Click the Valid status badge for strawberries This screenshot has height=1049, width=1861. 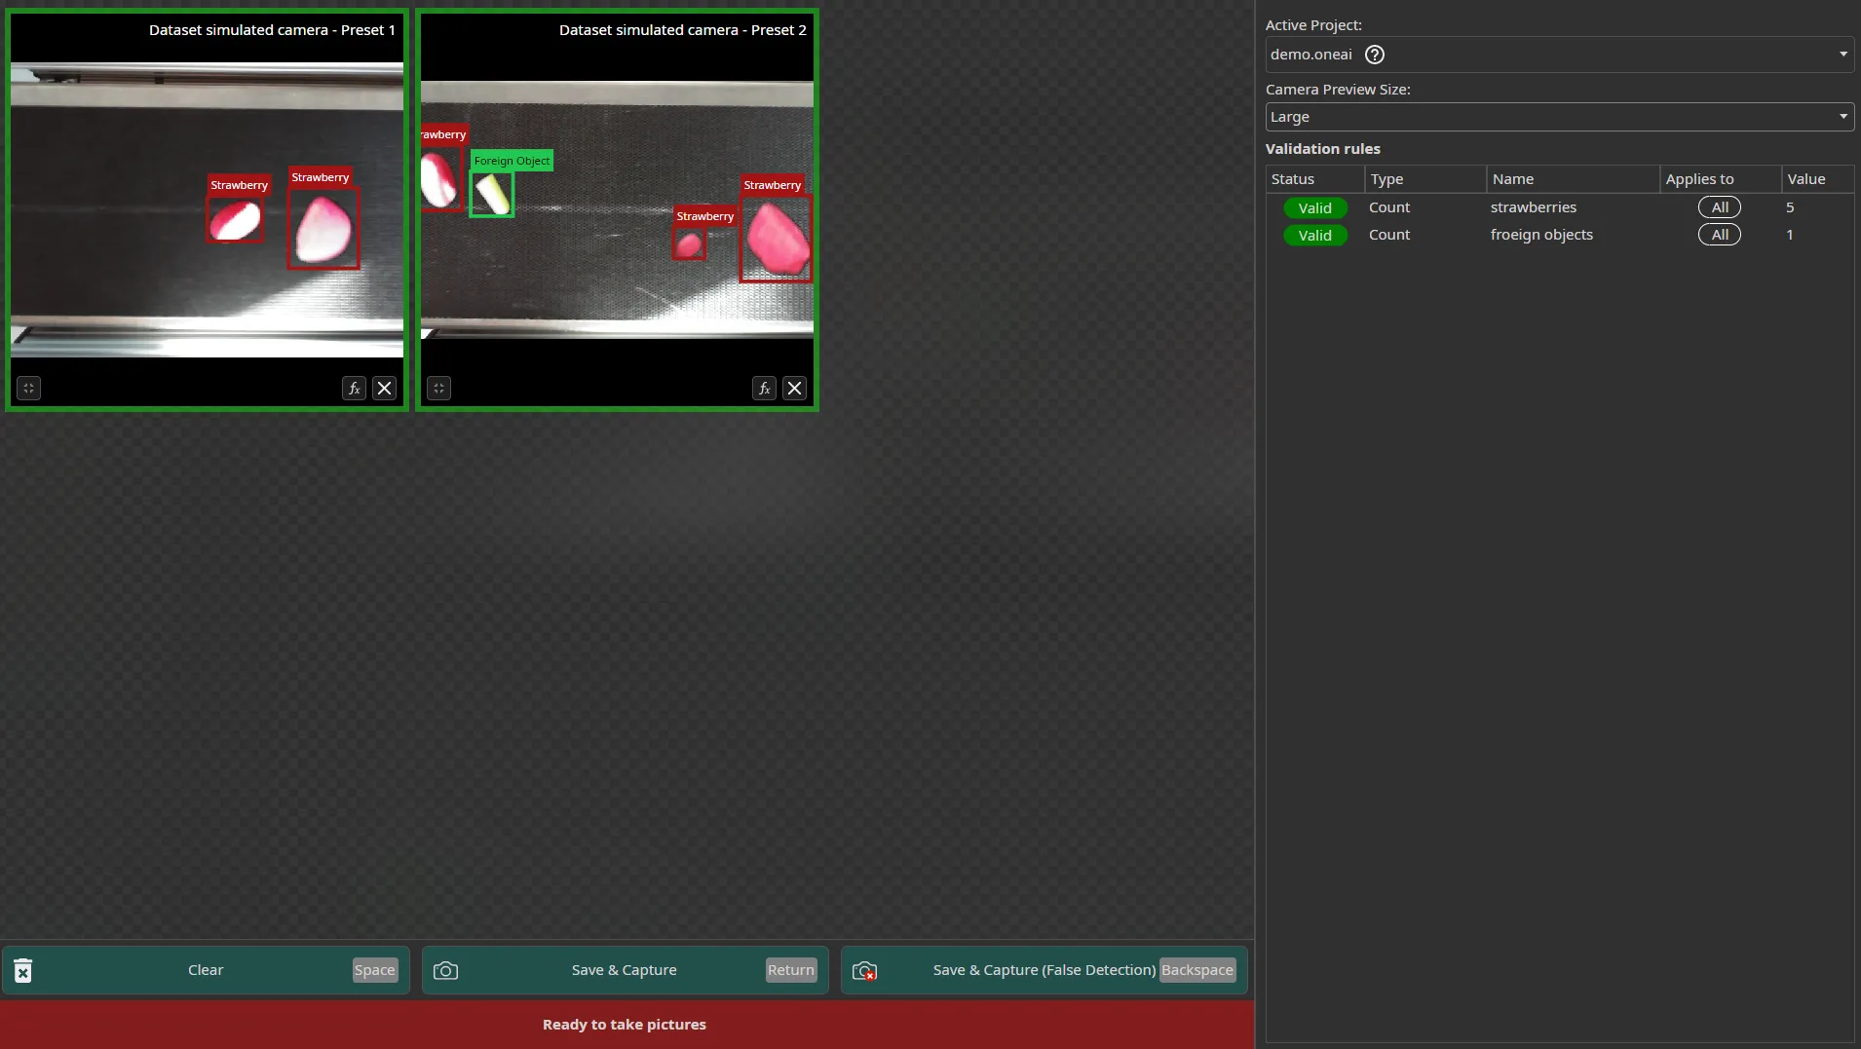point(1315,206)
